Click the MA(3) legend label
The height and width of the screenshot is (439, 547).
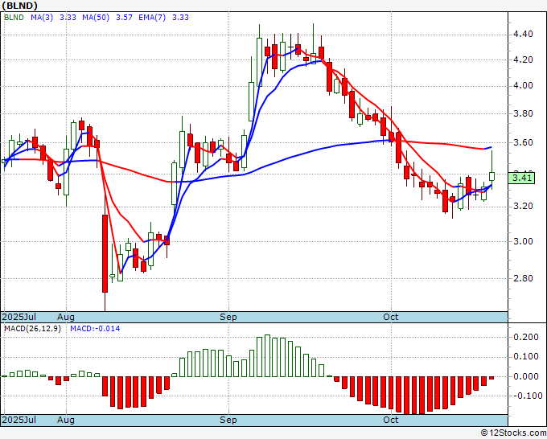point(42,17)
